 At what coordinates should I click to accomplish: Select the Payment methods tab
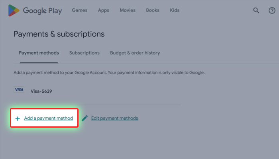(39, 53)
